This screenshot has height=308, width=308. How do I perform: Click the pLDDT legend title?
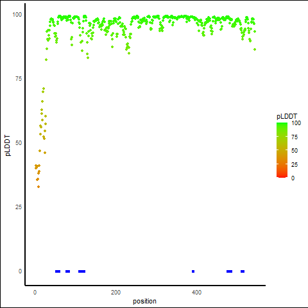click(287, 116)
